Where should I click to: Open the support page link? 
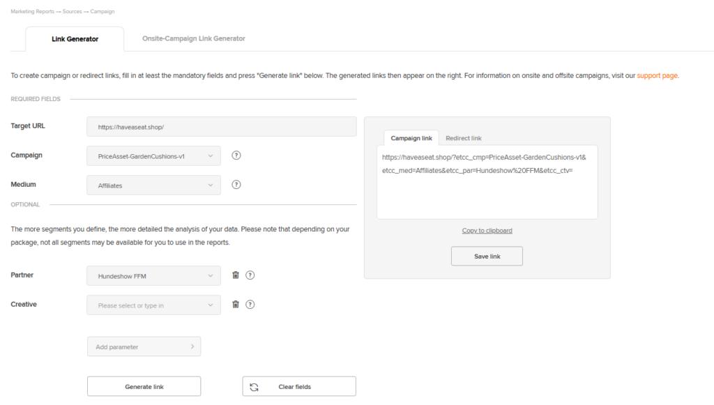(x=657, y=75)
